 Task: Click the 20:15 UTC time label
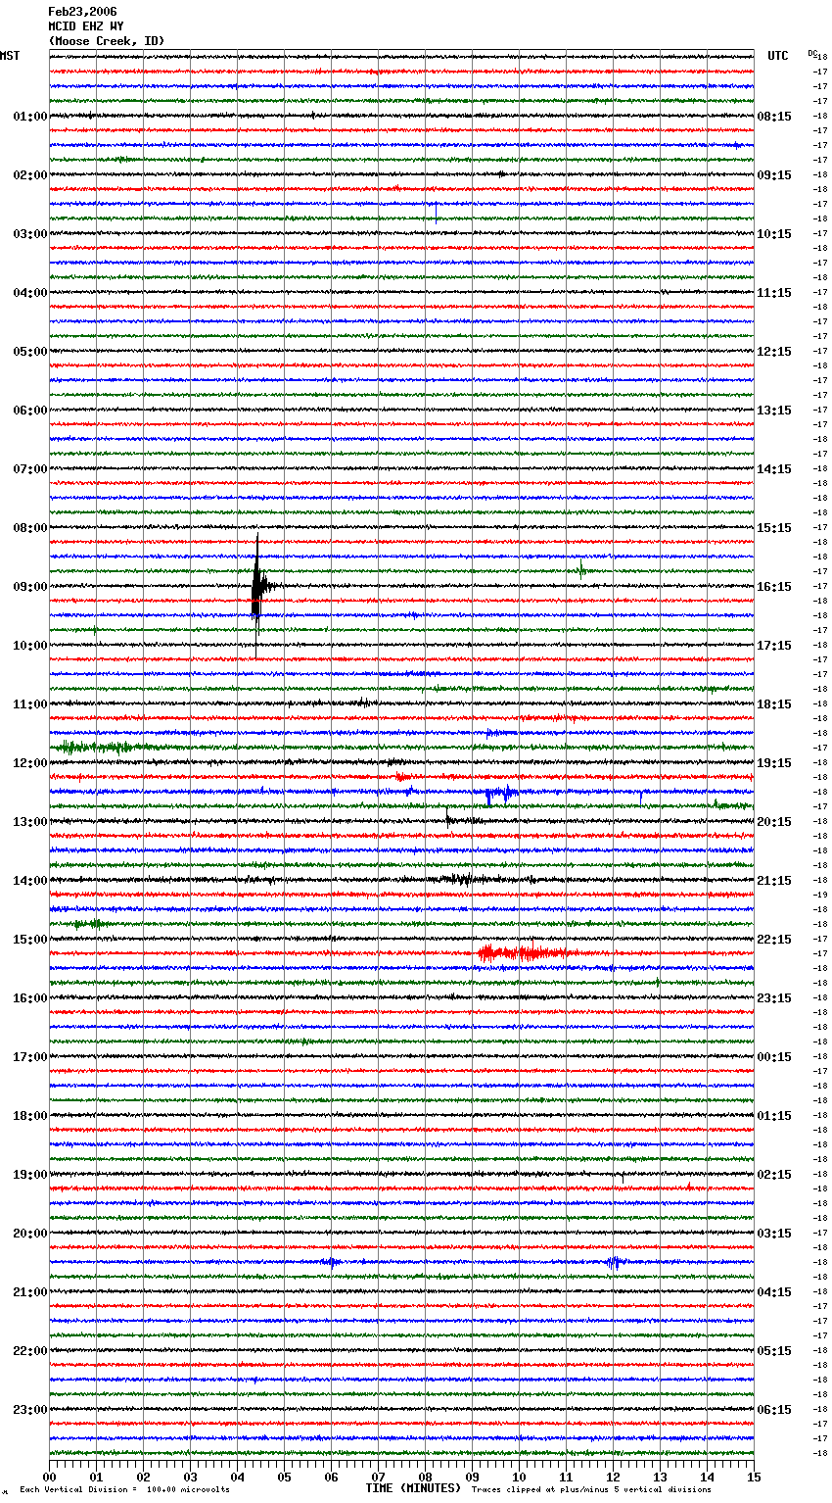point(774,822)
